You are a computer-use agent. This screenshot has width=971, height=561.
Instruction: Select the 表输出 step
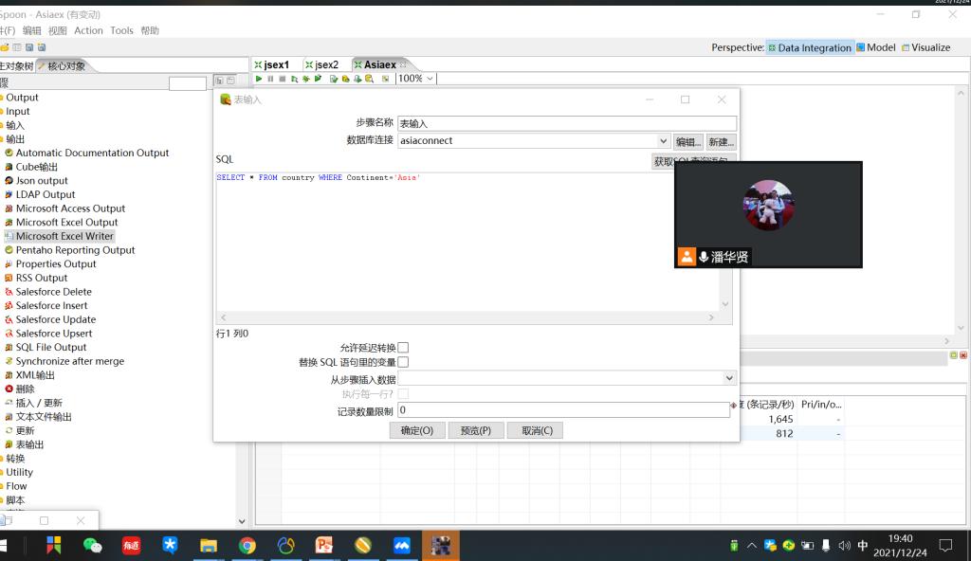point(29,444)
